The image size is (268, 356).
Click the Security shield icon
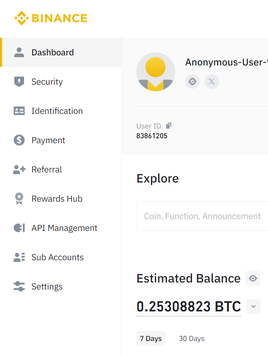point(19,82)
